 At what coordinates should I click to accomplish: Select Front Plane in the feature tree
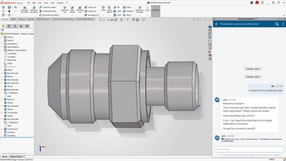(x=10, y=53)
